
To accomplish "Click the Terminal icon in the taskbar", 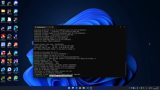I will (91, 88).
